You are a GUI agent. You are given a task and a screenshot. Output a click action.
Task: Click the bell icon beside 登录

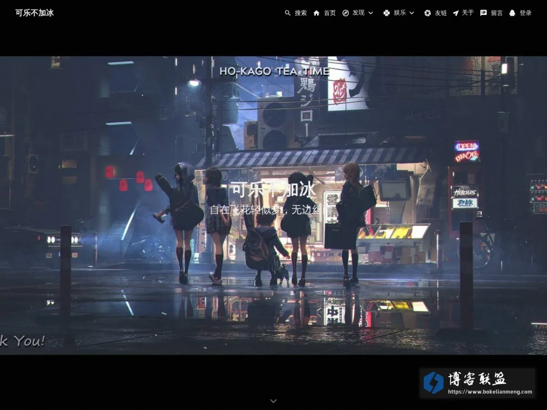pyautogui.click(x=512, y=13)
